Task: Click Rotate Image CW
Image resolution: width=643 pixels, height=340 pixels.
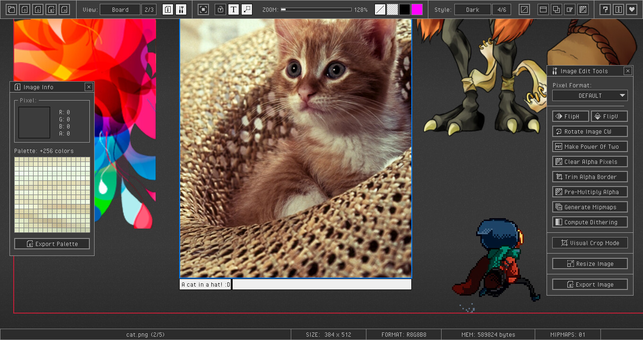Action: (x=590, y=131)
